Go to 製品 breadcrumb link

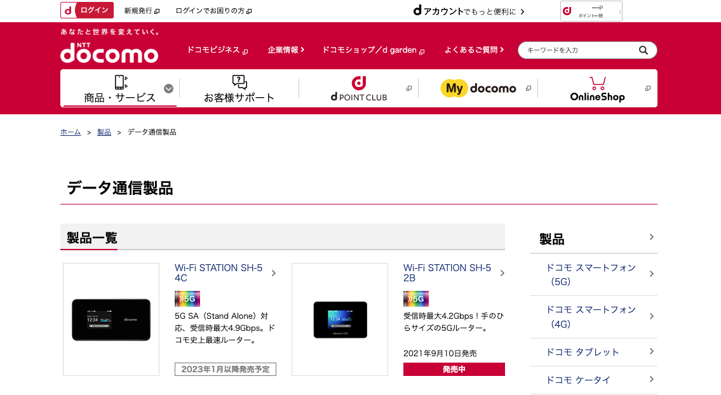(104, 133)
